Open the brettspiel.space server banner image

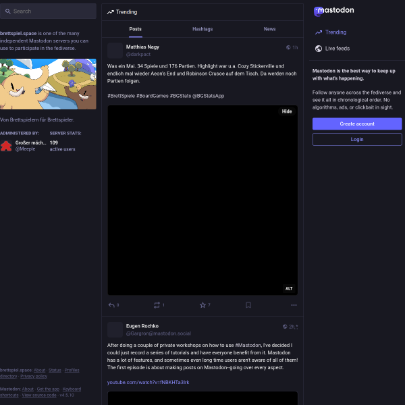(x=48, y=84)
